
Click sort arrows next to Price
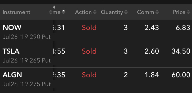[x=188, y=12]
